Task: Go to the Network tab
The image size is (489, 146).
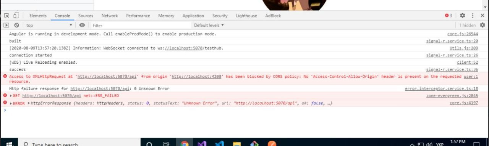Action: [x=110, y=16]
